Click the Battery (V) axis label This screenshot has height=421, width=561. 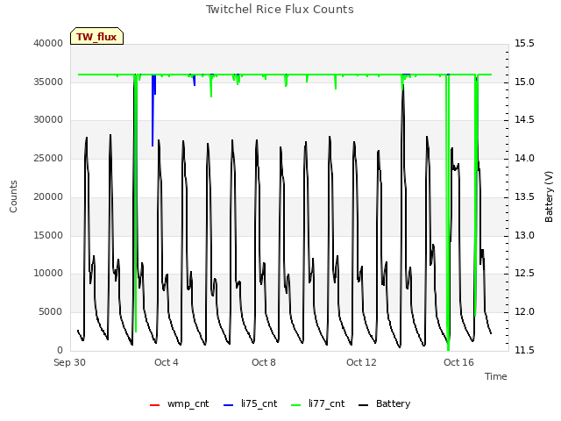pos(549,196)
